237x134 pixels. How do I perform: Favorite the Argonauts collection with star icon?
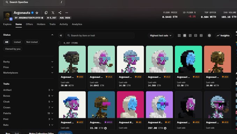coord(37,13)
